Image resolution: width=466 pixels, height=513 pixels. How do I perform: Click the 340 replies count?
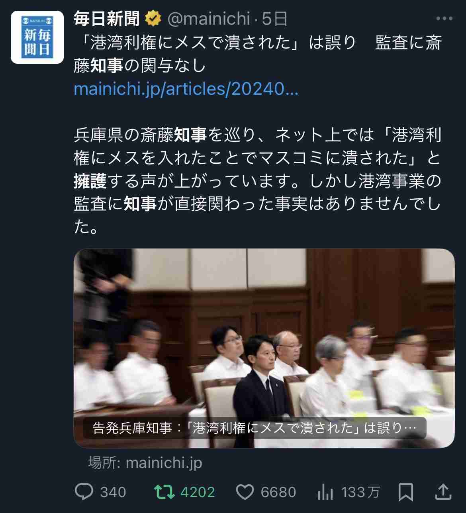coord(113,492)
